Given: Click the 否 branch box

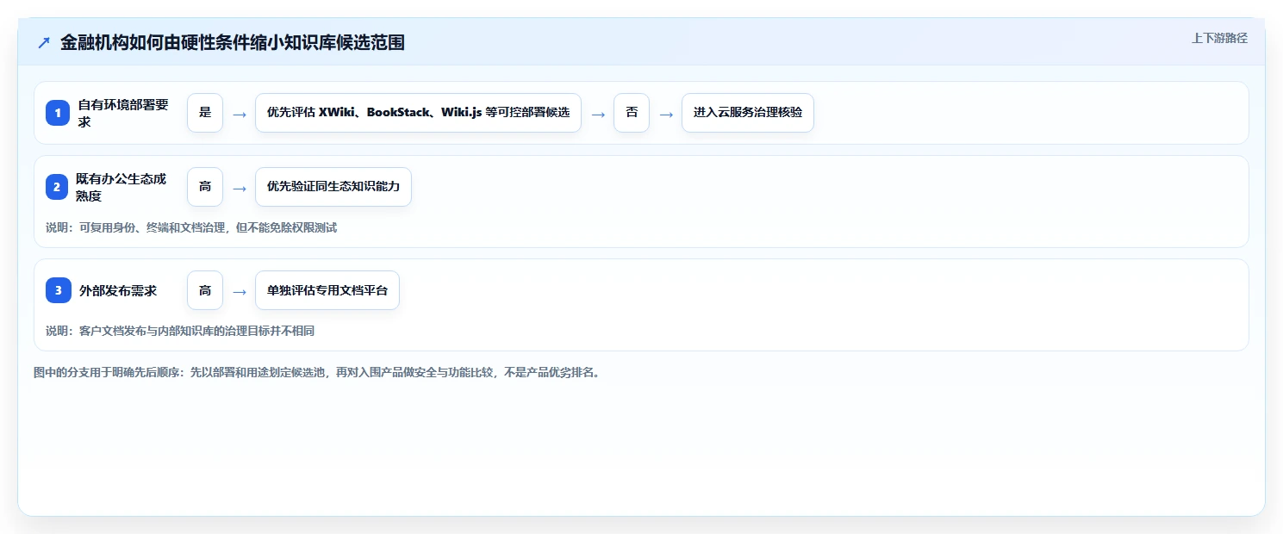Looking at the screenshot, I should [x=632, y=113].
